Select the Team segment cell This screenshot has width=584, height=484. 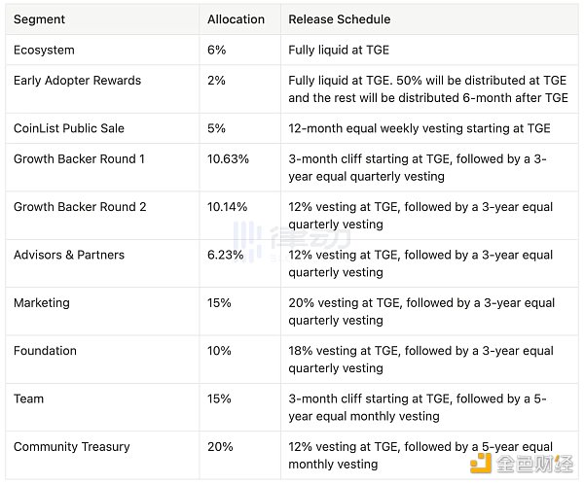click(x=28, y=398)
